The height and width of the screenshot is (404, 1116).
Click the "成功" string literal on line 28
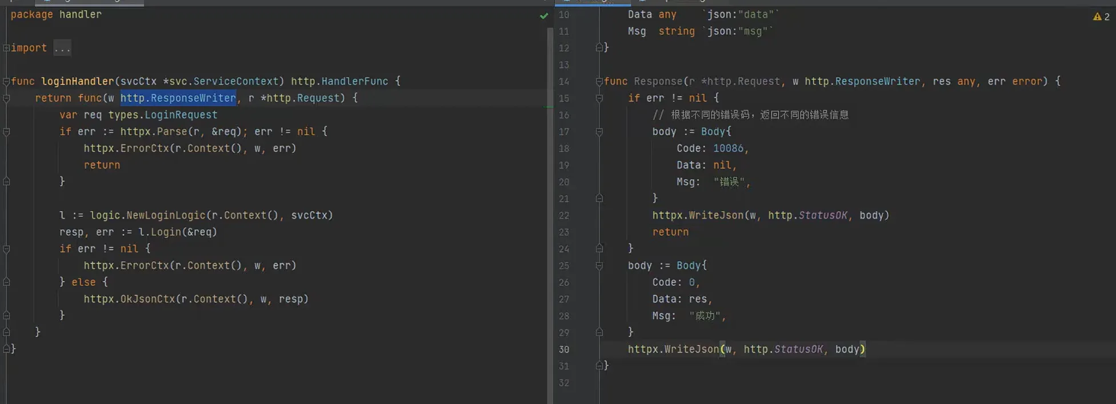(x=705, y=316)
